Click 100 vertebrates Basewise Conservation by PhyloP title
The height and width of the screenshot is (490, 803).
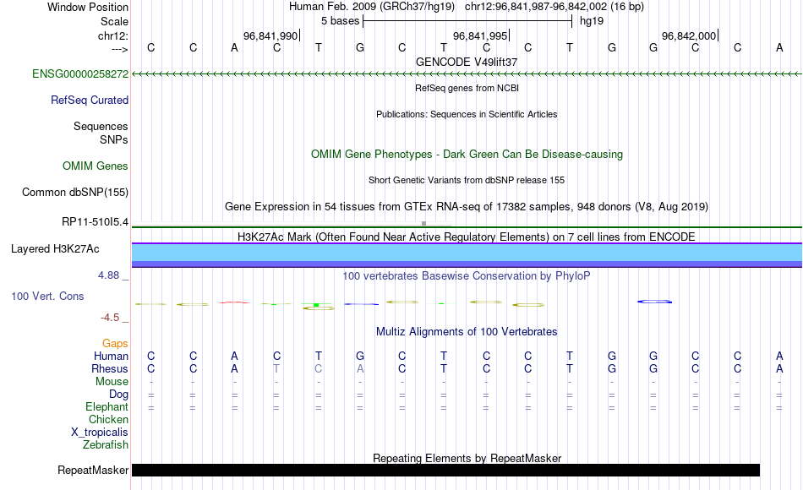click(467, 276)
